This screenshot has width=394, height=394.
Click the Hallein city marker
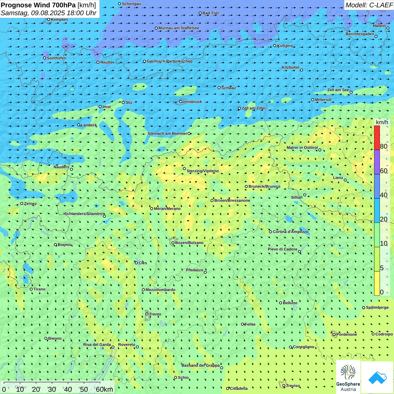[388, 28]
